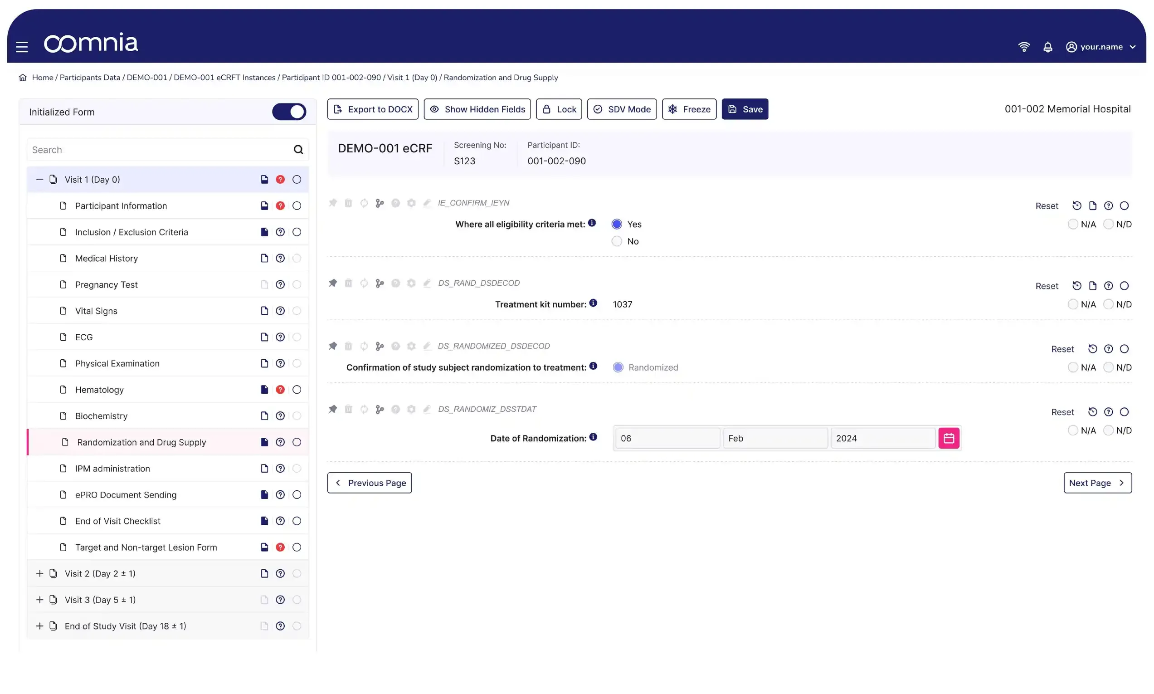Select N/D for eligibility criteria field
Viewport: 1154px width, 694px height.
click(1108, 224)
